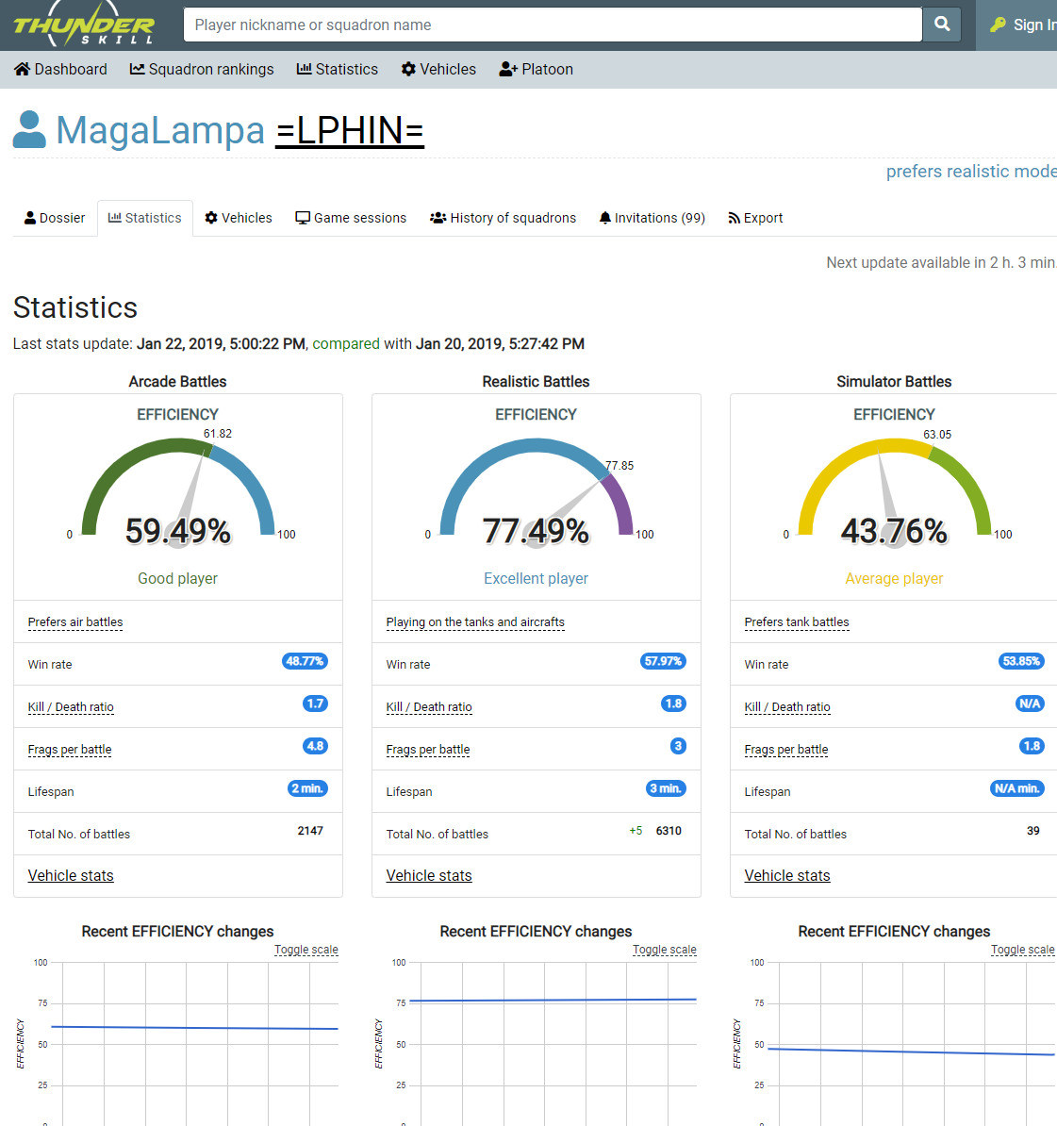Open Simulator Battles Vehicle stats link

tap(787, 875)
